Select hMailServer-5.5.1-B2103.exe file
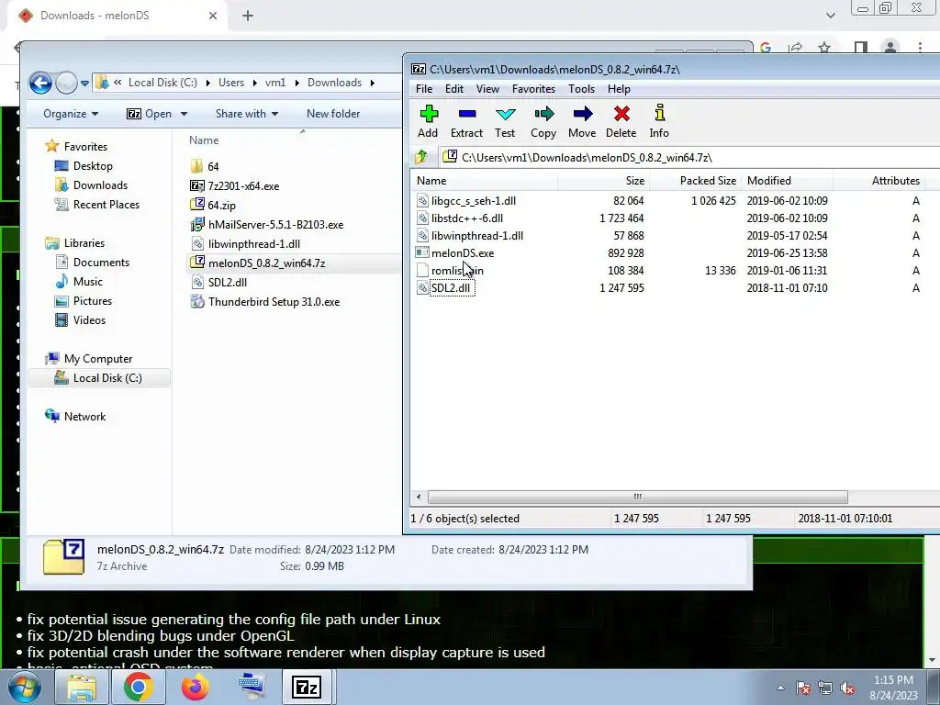Screen dimensions: 940x705 267,225
